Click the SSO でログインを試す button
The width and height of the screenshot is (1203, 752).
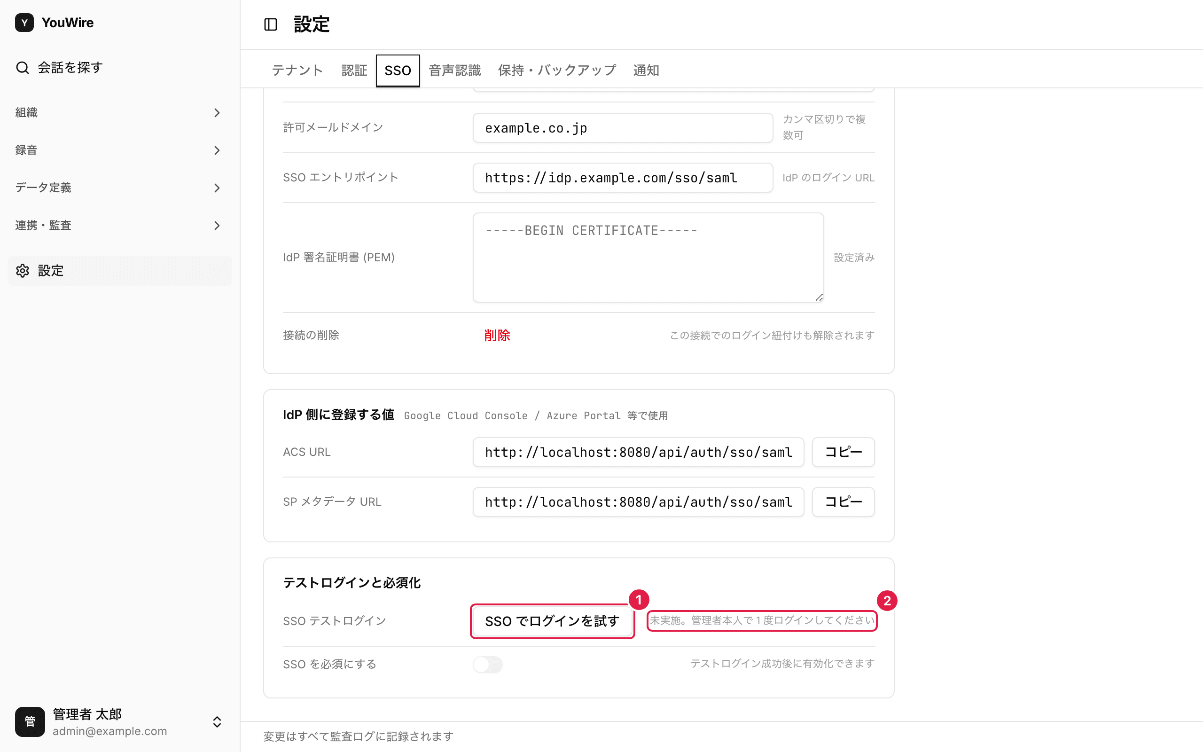point(552,621)
